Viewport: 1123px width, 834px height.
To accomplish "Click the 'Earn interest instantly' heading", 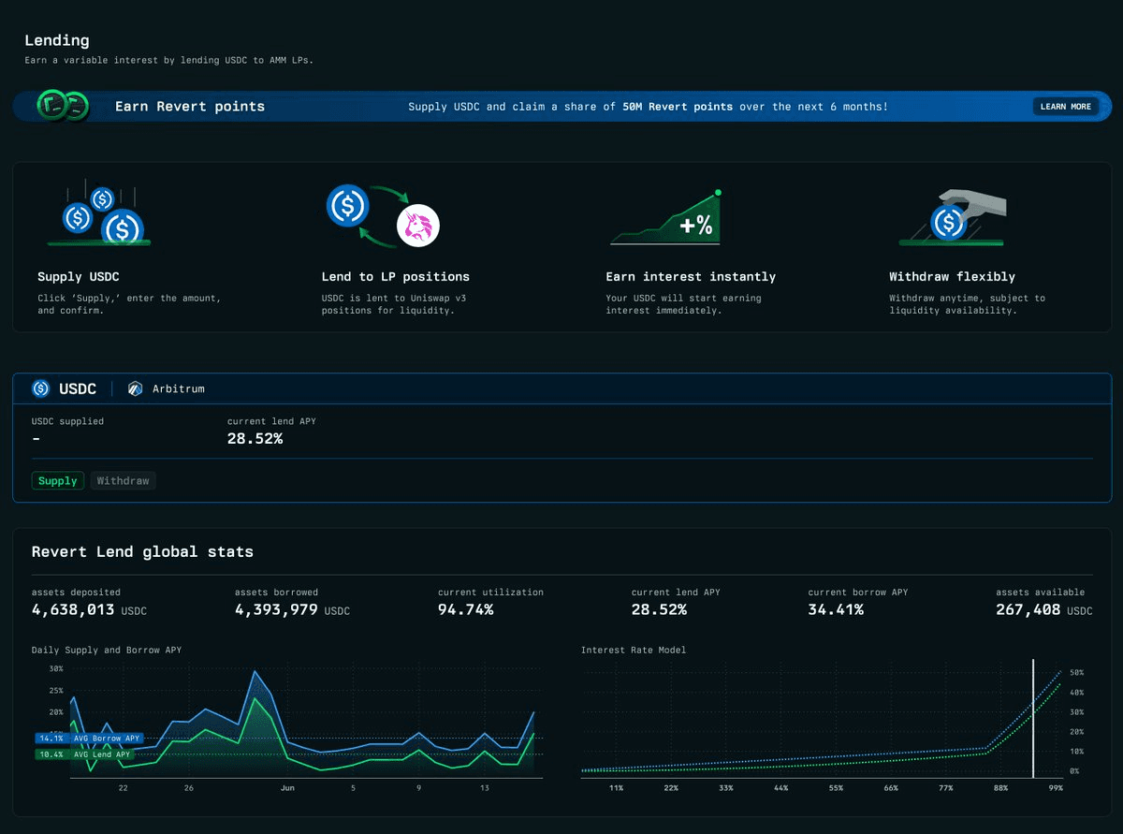I will tap(691, 276).
